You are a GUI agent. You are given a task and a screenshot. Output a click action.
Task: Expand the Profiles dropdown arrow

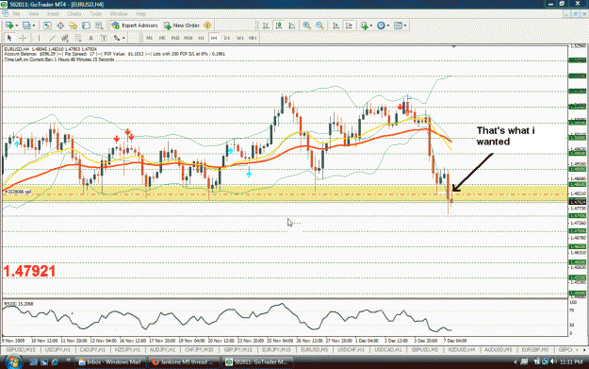coord(34,25)
